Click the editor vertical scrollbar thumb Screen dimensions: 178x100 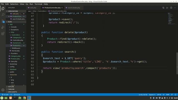177,63
